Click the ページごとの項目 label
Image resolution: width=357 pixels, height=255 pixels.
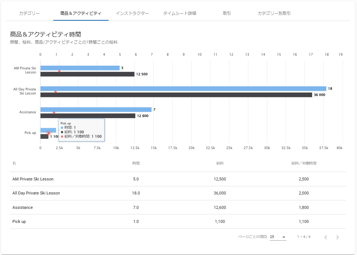(x=253, y=237)
